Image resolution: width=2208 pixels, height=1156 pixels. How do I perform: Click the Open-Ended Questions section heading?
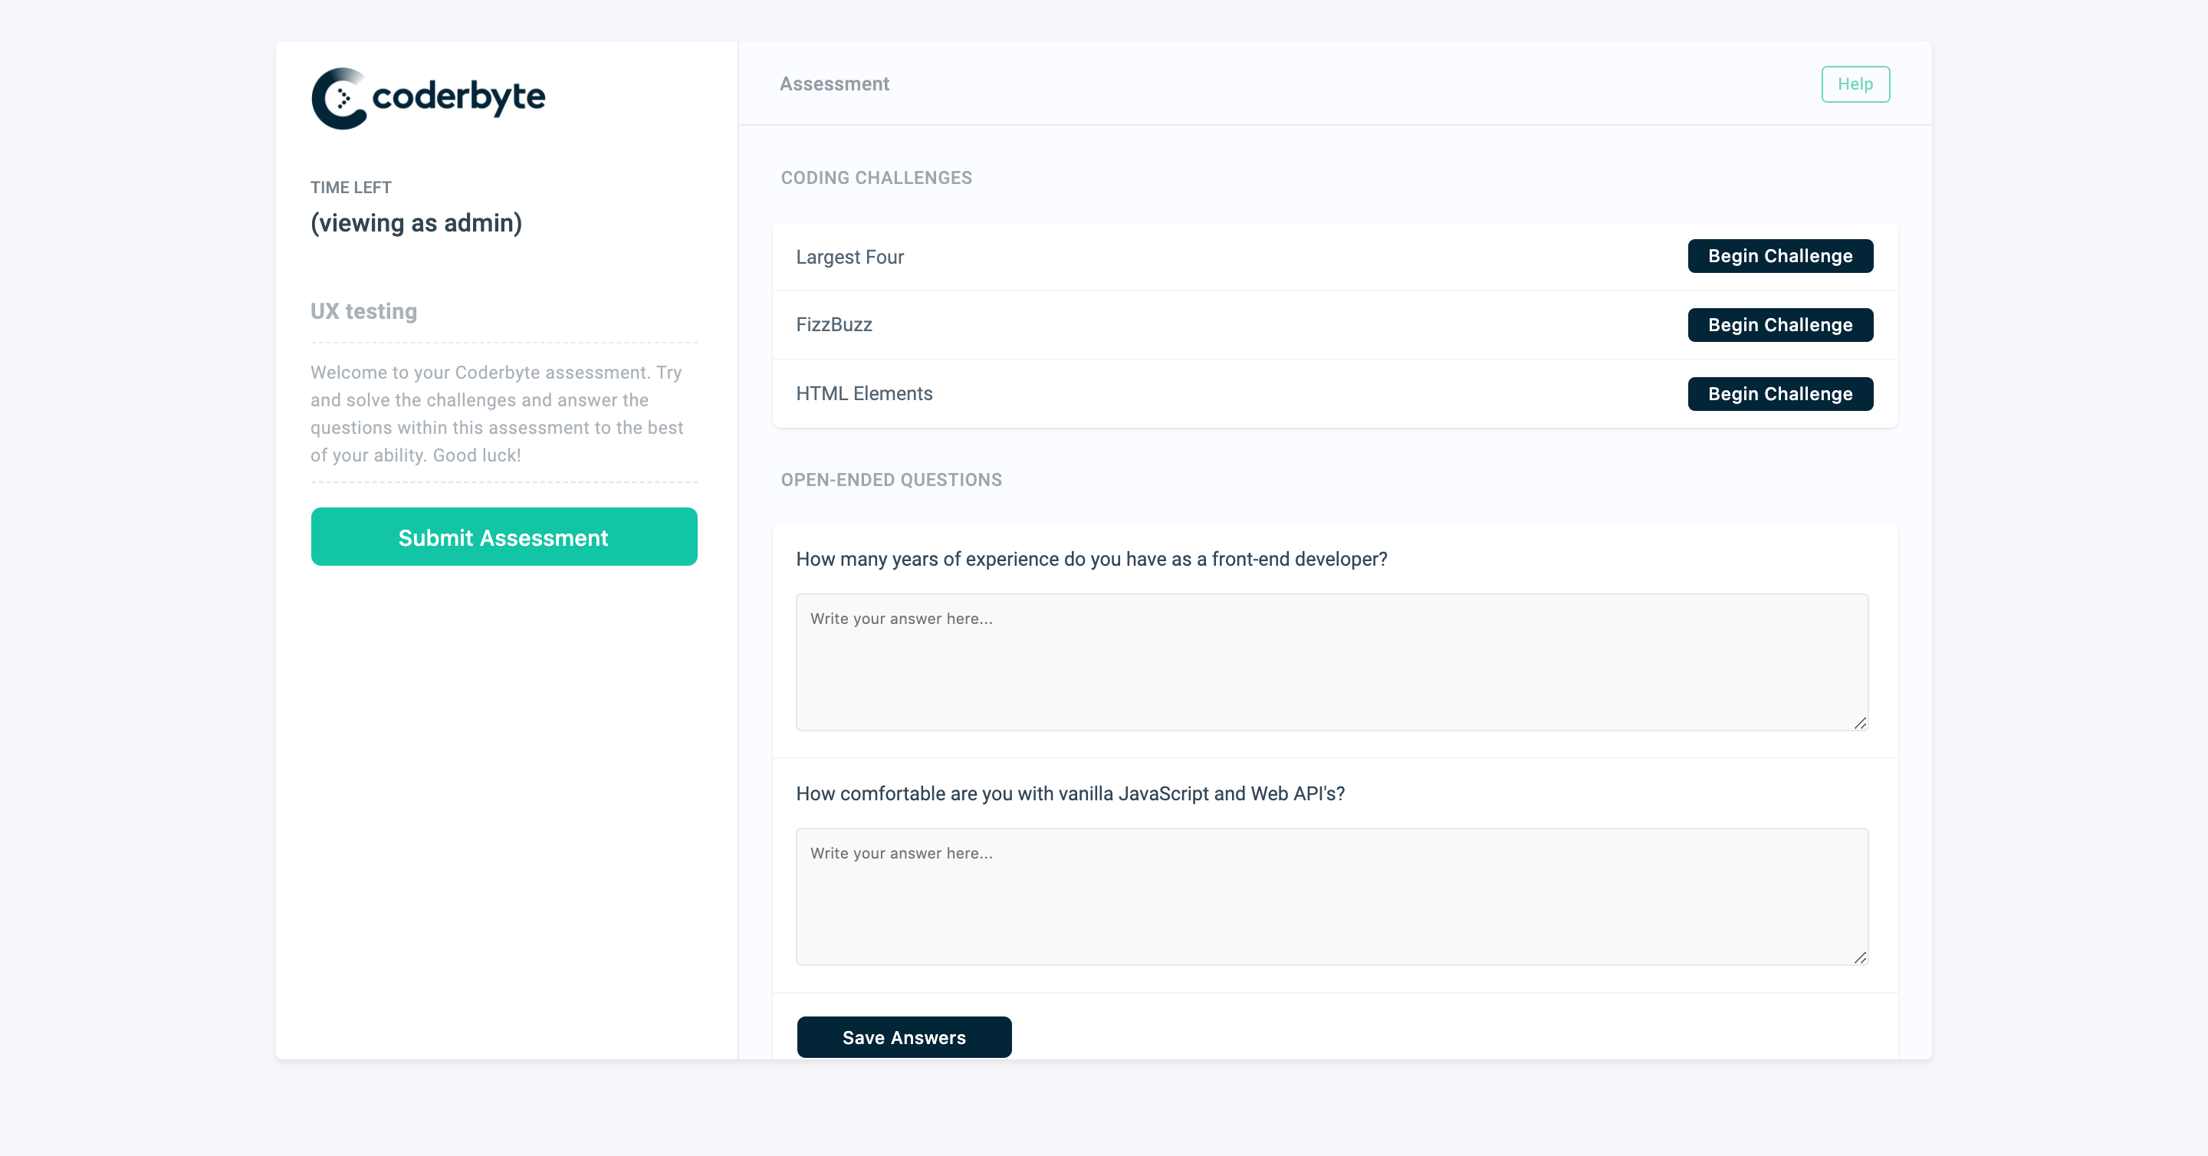click(x=891, y=480)
